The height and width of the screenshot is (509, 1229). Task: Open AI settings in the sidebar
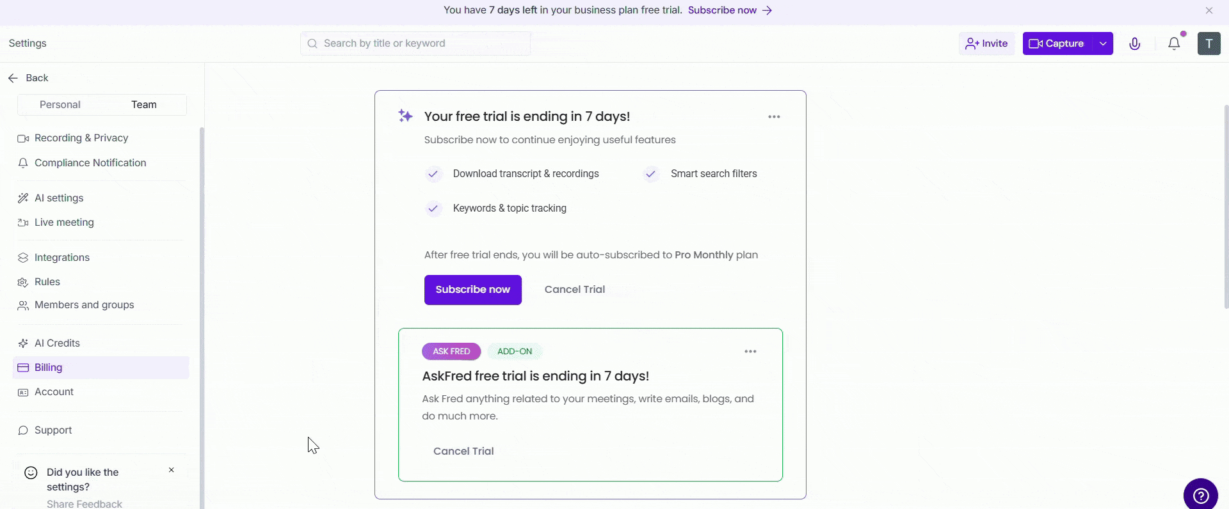coord(58,198)
